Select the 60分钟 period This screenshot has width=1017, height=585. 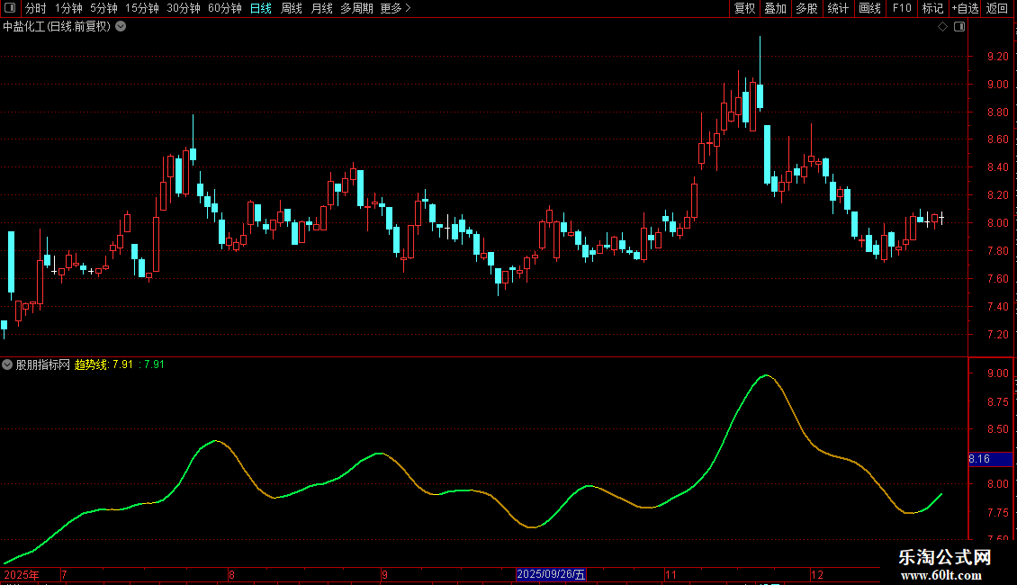click(x=225, y=8)
